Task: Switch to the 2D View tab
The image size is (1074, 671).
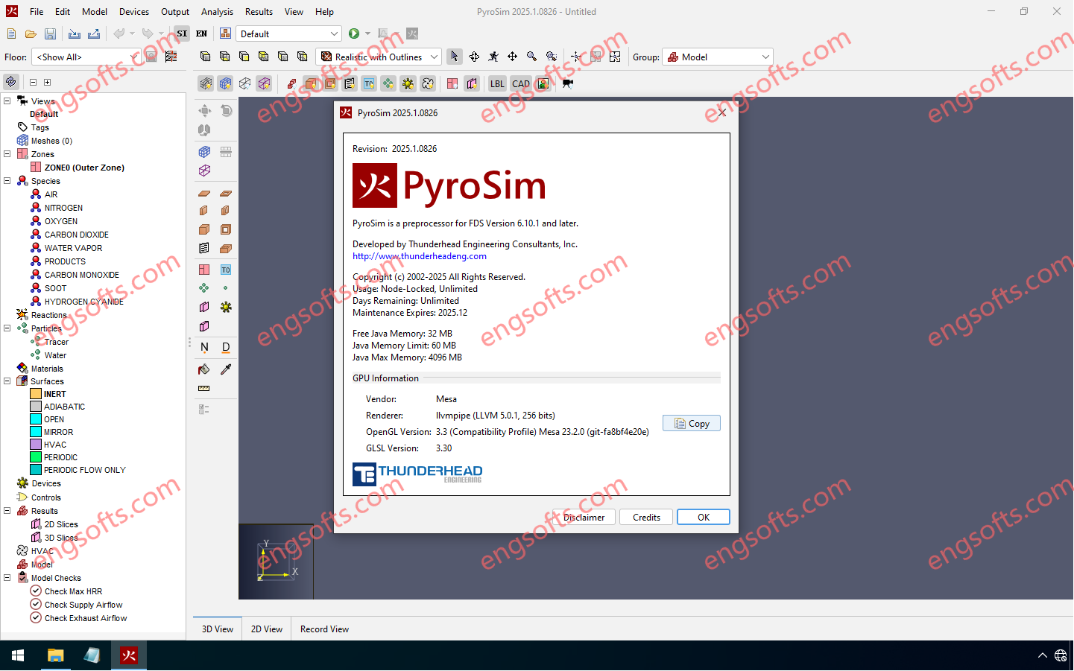Action: pos(266,629)
